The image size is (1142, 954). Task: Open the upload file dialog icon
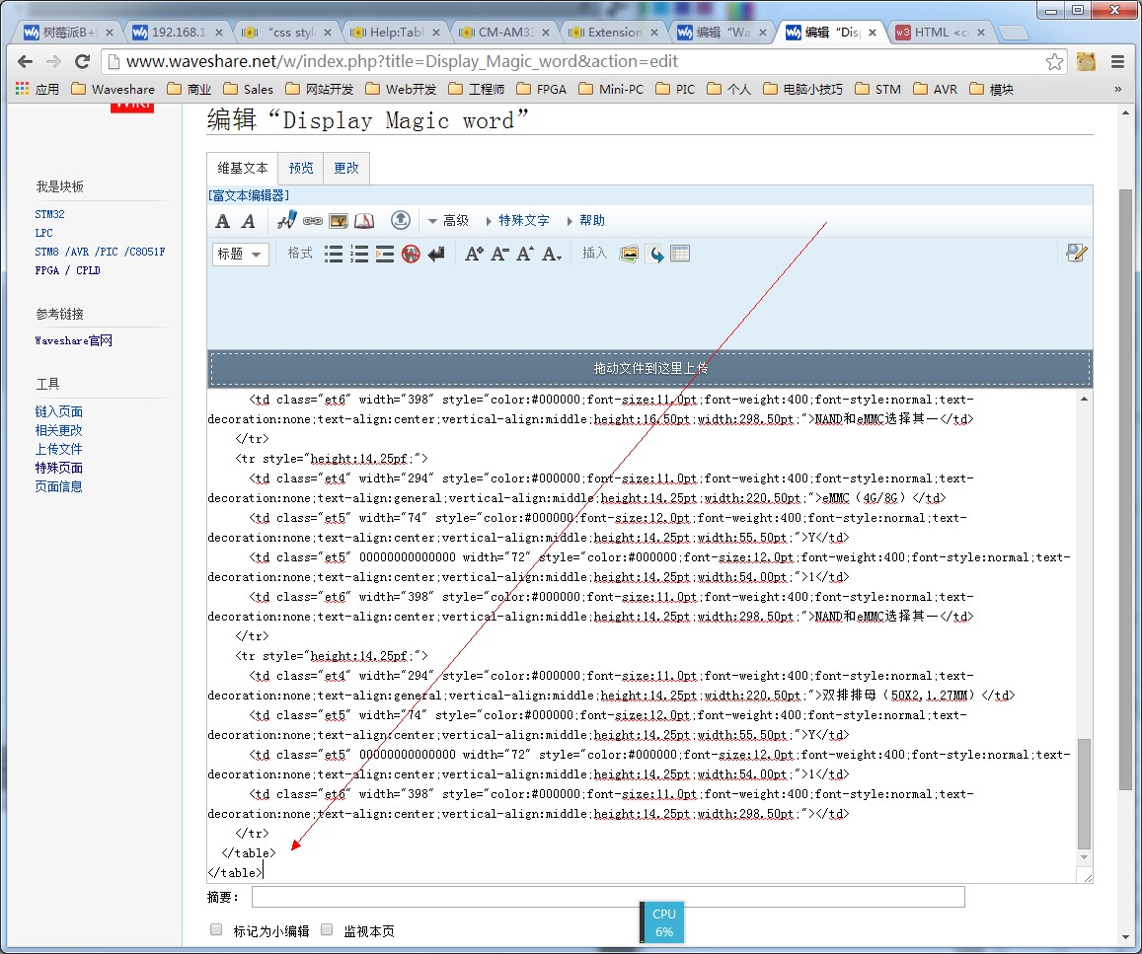401,220
